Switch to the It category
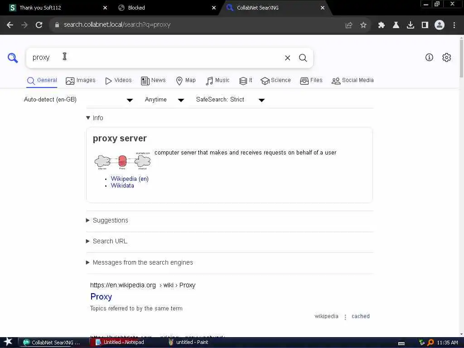Image resolution: width=464 pixels, height=348 pixels. (246, 81)
